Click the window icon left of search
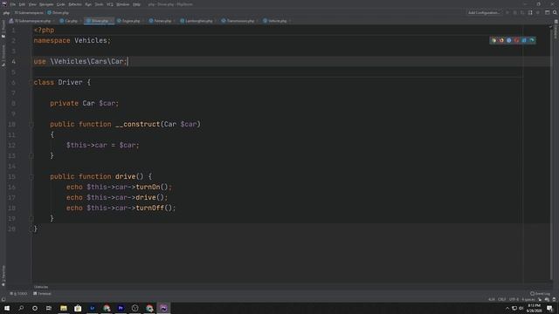 tap(548, 12)
